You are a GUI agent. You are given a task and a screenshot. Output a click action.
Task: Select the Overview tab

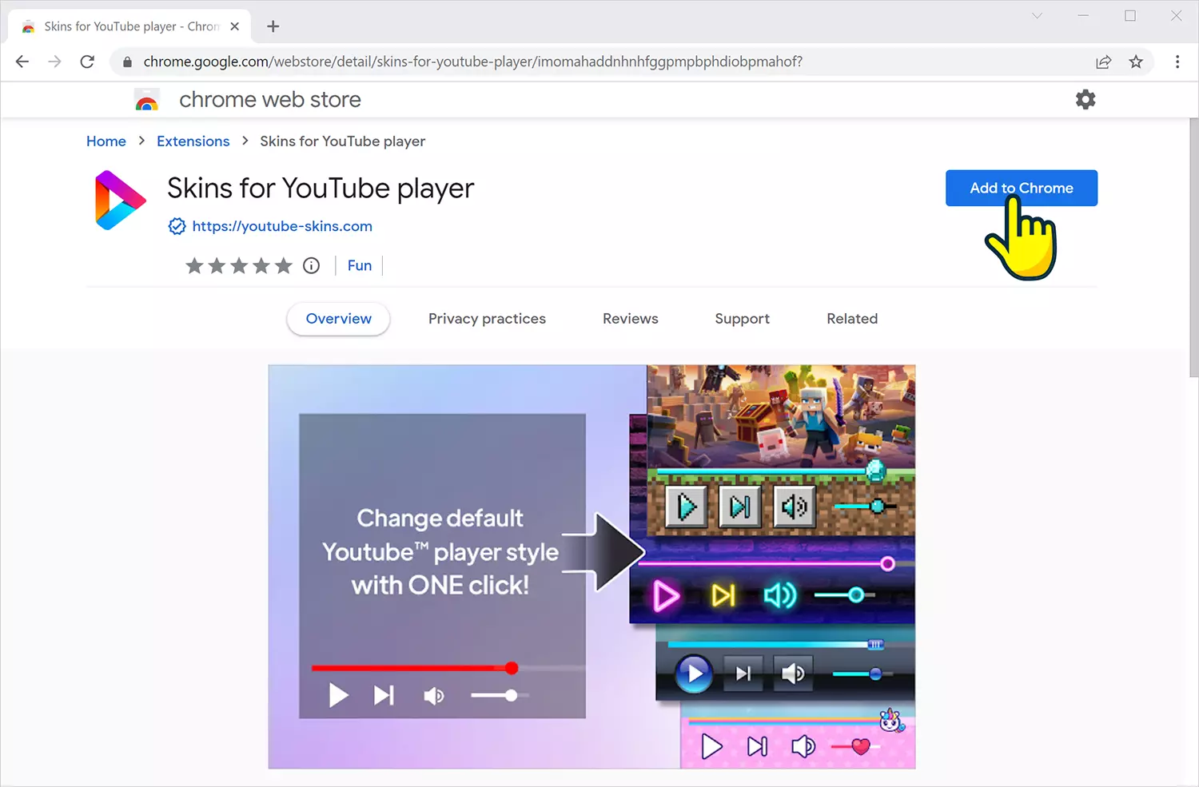tap(339, 319)
